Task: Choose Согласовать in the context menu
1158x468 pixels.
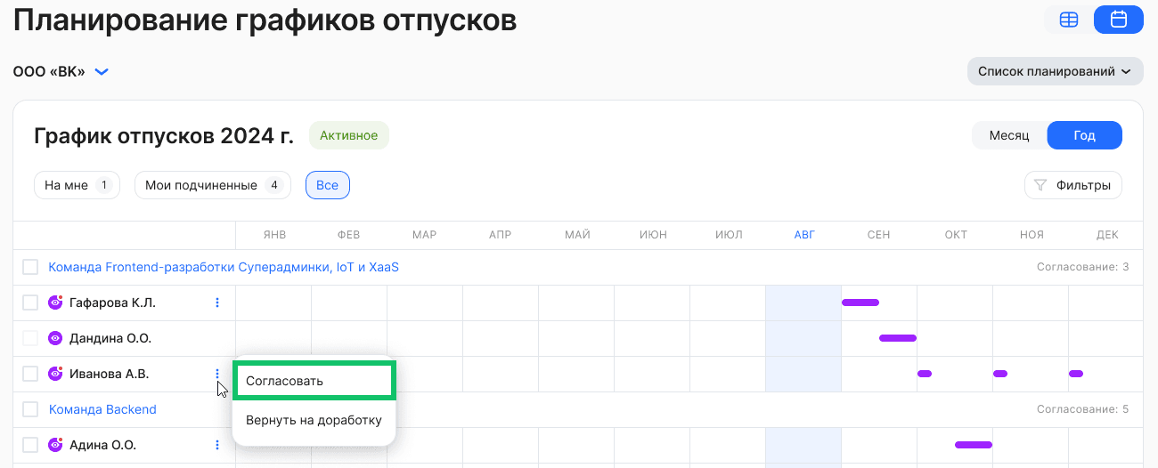Action: pyautogui.click(x=313, y=381)
